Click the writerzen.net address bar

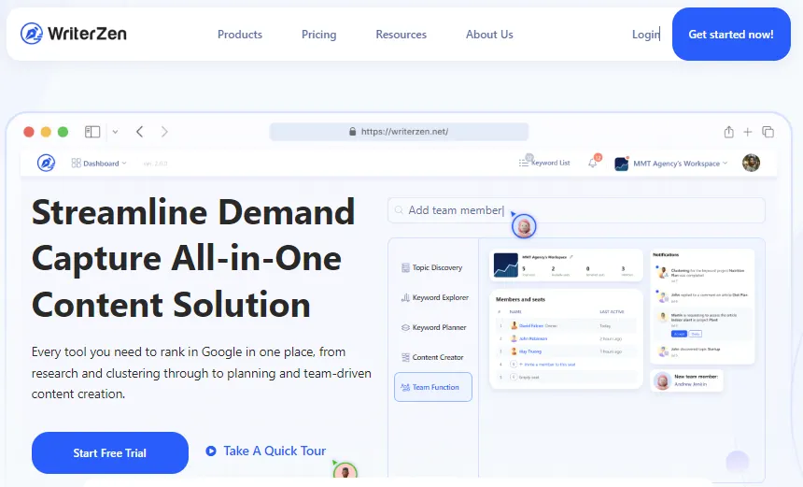click(x=399, y=132)
